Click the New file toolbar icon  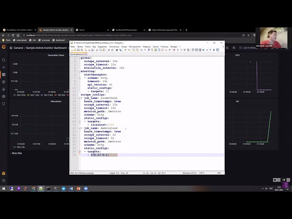point(72,50)
